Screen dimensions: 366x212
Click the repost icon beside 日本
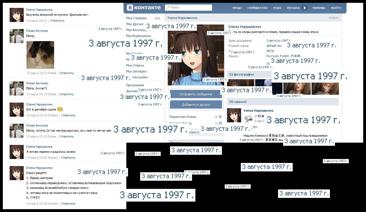pos(256,116)
